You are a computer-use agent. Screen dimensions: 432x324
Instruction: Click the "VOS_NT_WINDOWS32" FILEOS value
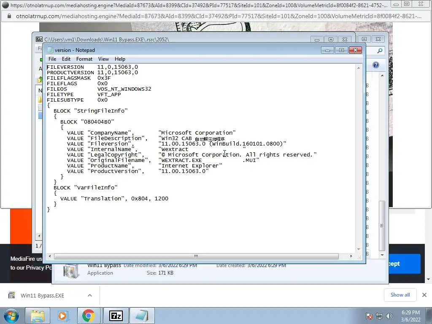point(124,89)
